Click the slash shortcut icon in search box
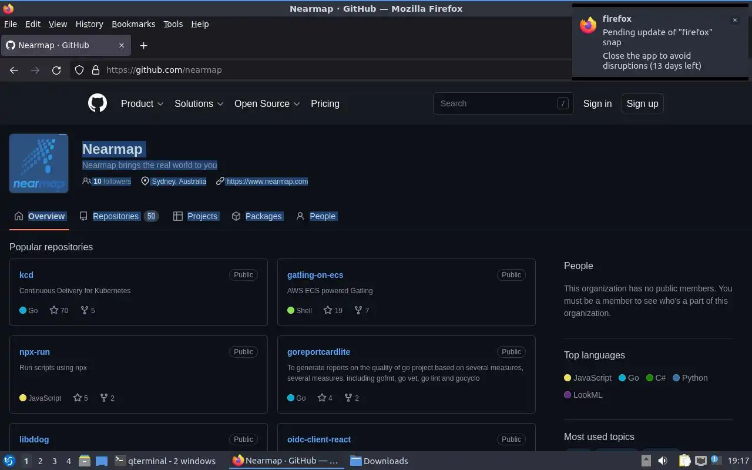Viewport: 752px width, 470px height. coord(563,103)
